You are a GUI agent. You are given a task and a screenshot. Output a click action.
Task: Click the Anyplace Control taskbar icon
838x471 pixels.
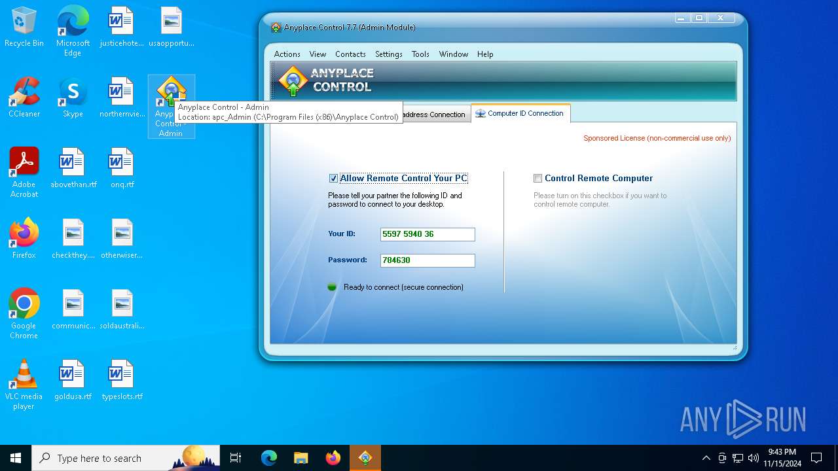[x=365, y=458]
